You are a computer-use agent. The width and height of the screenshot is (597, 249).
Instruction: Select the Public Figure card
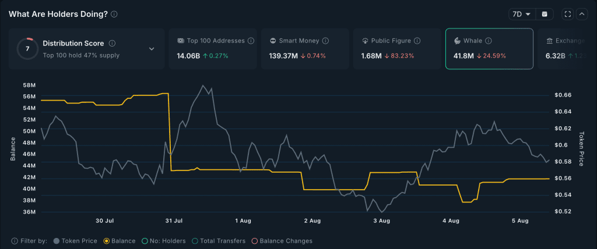(x=396, y=49)
